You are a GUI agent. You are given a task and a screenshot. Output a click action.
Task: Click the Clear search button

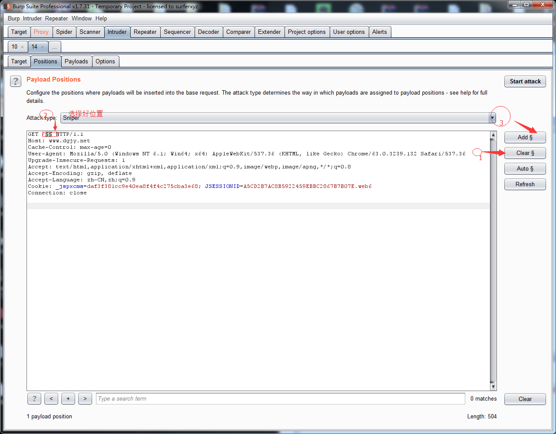pyautogui.click(x=525, y=399)
